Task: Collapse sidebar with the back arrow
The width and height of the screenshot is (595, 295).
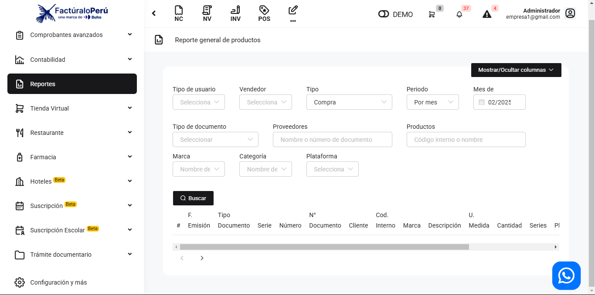Action: [x=154, y=13]
